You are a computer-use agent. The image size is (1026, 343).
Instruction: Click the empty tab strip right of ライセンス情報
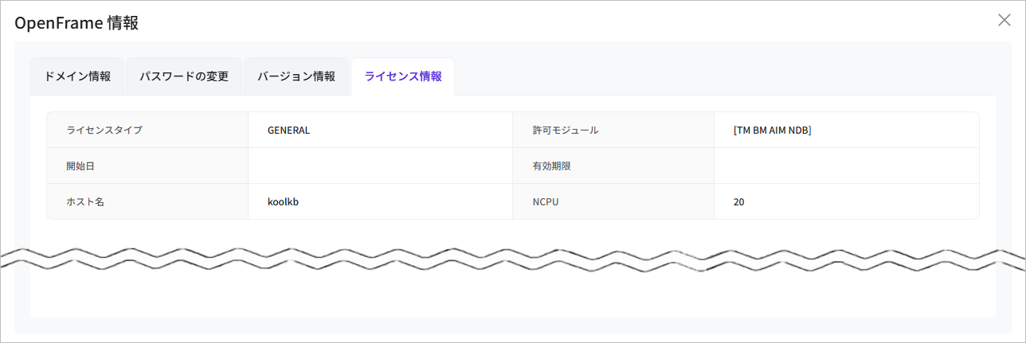pos(717,77)
